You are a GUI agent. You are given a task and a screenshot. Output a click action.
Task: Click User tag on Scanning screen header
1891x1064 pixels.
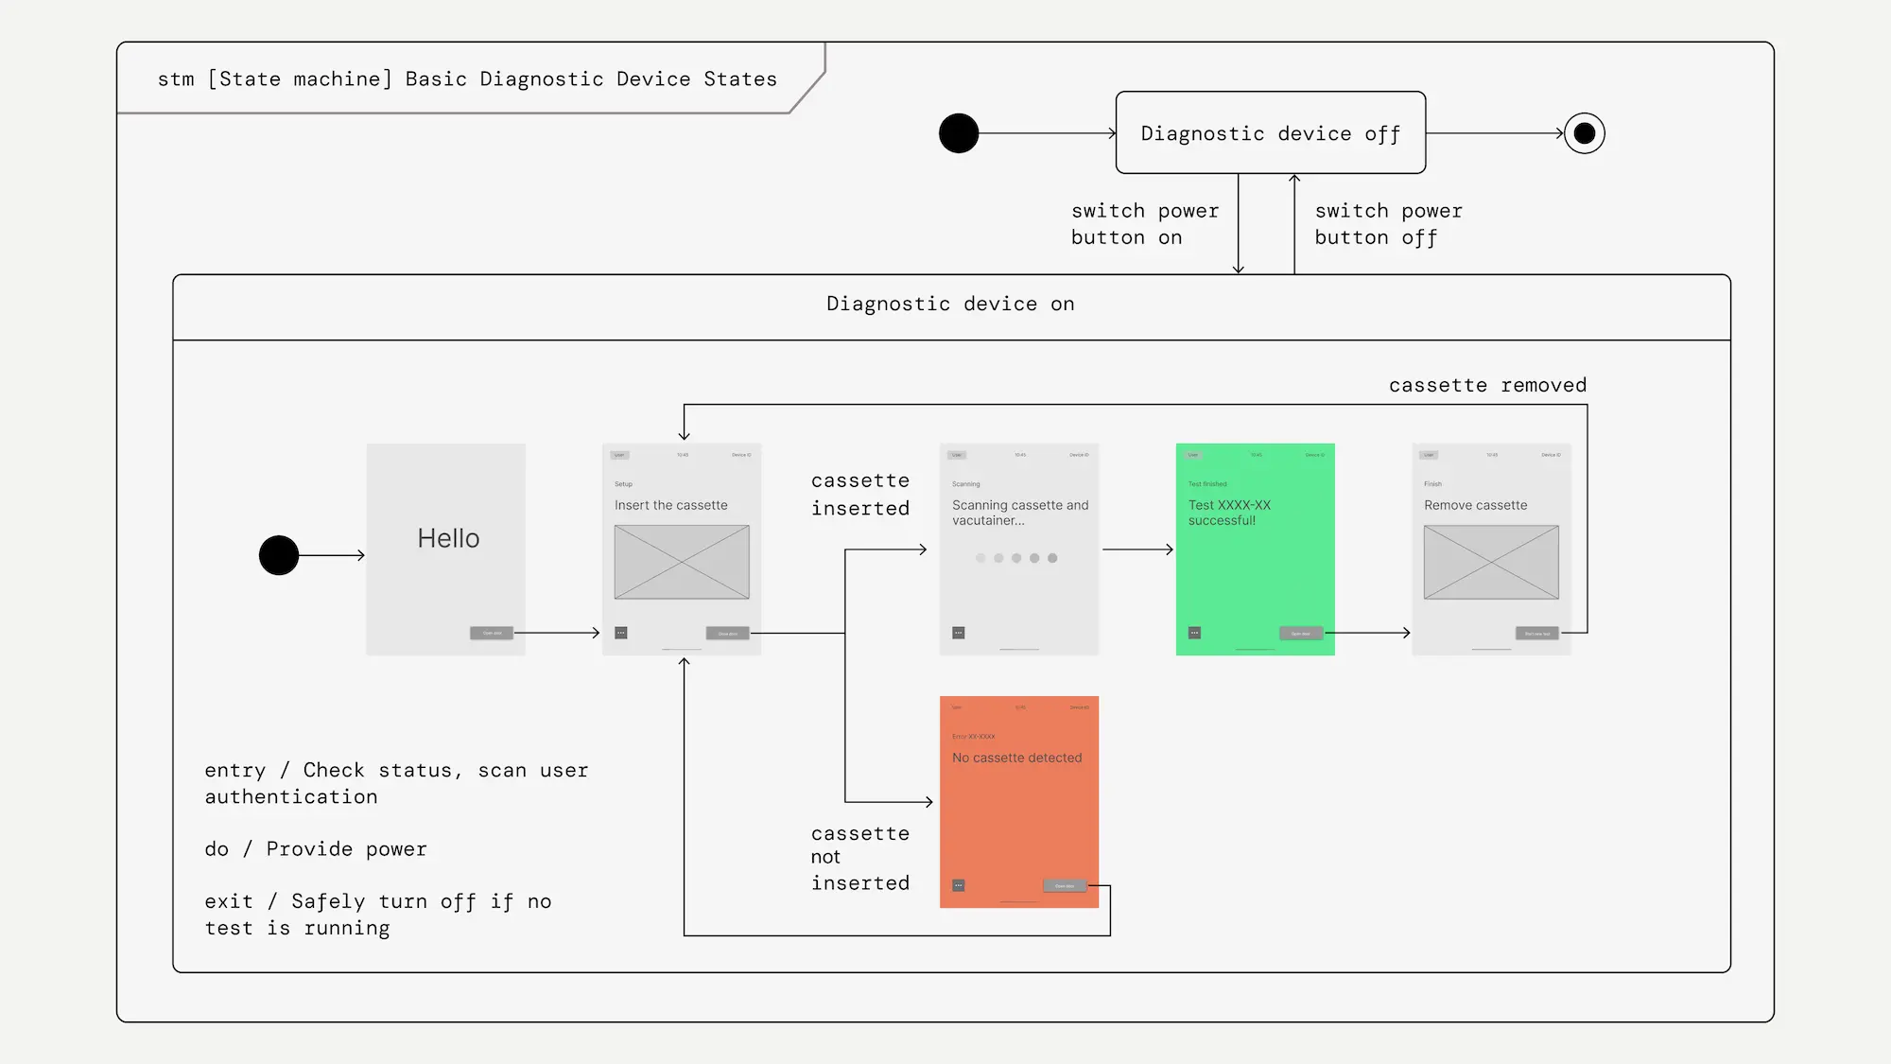[x=957, y=455]
